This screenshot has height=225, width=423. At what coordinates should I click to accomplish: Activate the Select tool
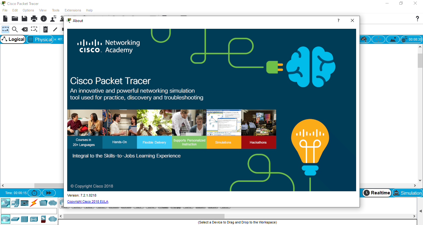pyautogui.click(x=5, y=29)
